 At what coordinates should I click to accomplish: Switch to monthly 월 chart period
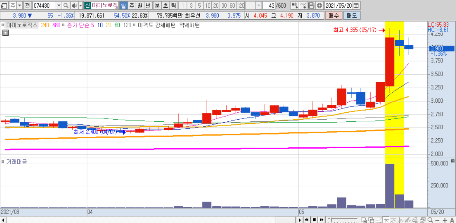coord(139,6)
